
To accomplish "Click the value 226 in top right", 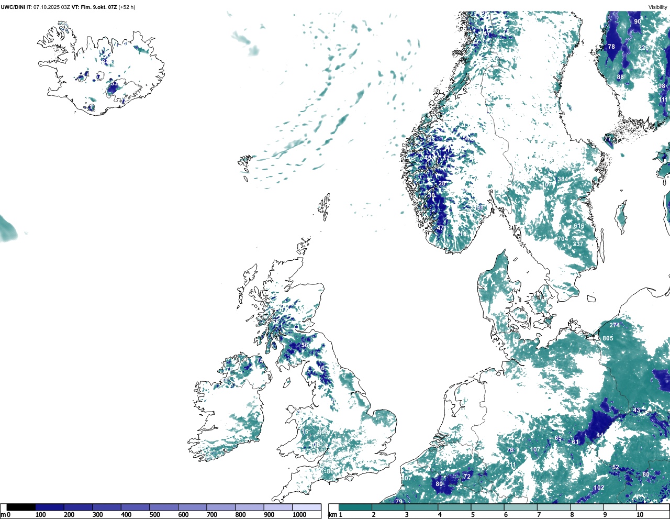I will pyautogui.click(x=643, y=48).
